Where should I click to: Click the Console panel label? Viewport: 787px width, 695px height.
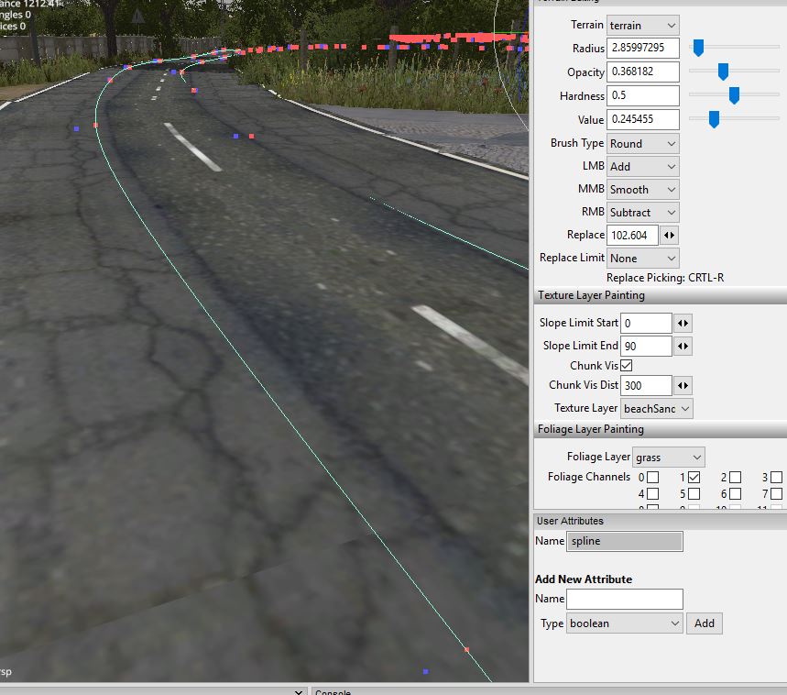(x=332, y=692)
